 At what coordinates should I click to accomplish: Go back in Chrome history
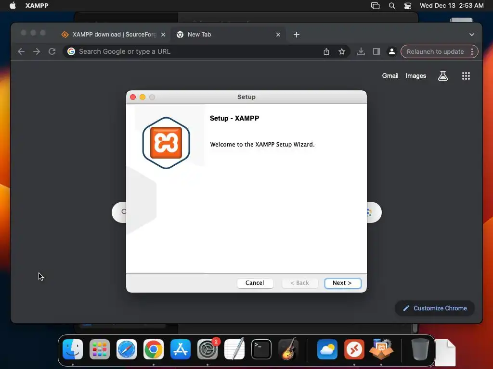[x=21, y=51]
